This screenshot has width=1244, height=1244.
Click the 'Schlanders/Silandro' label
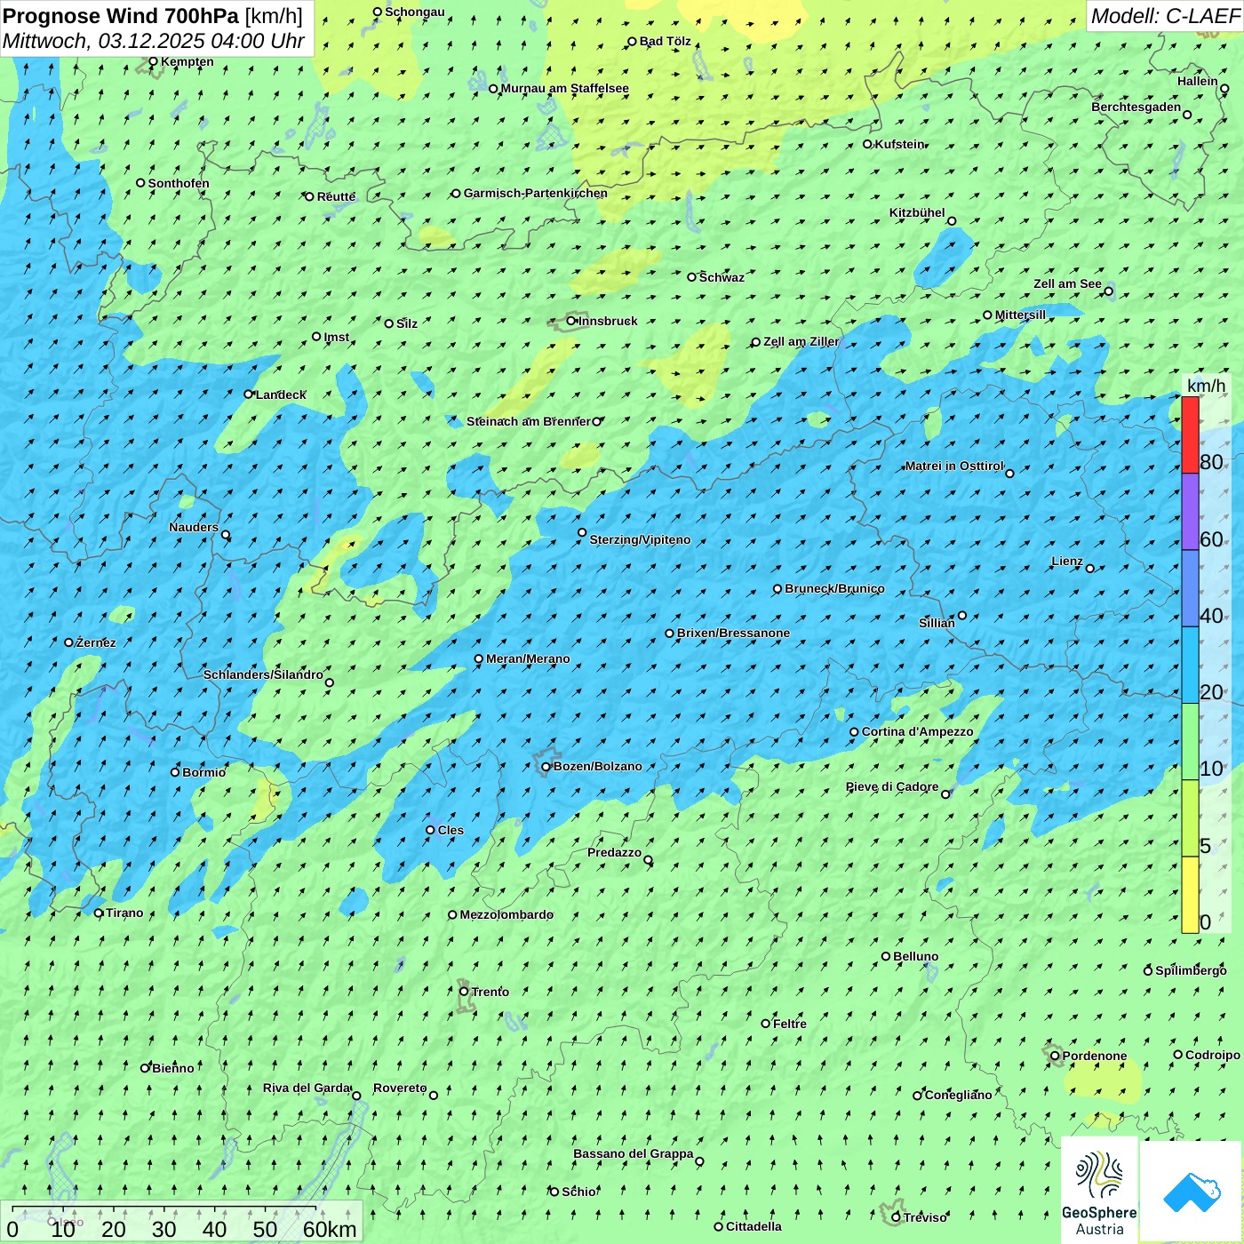[x=263, y=674]
